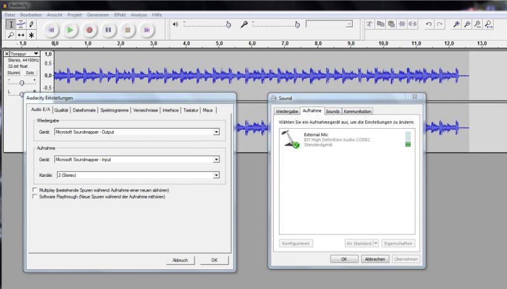
Task: Click the Stop button in transport toolbar
Action: click(127, 29)
